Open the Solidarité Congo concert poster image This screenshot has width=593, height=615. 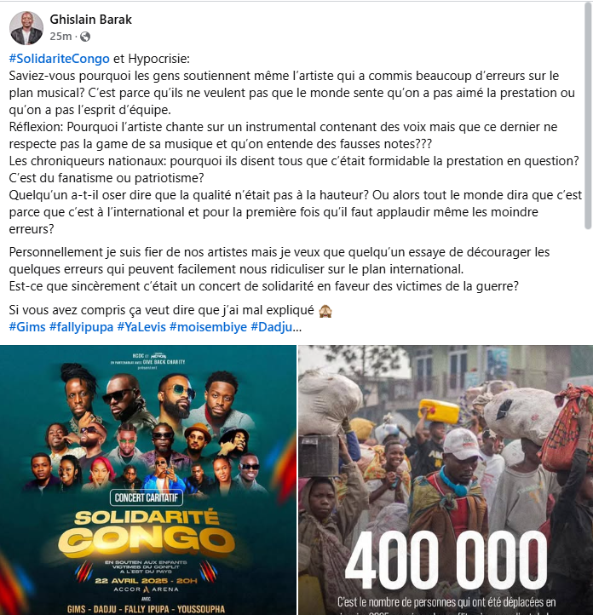coord(148,480)
